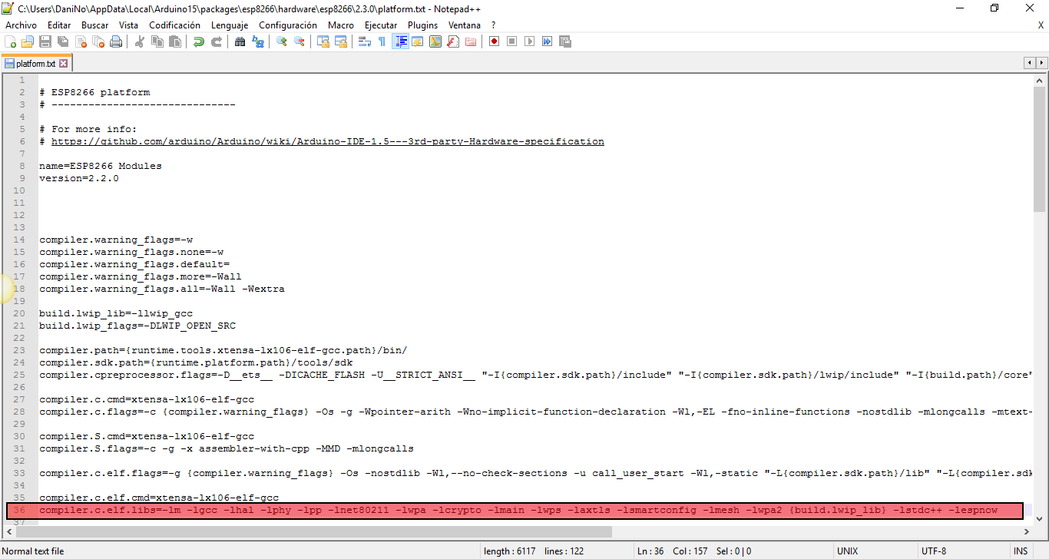1049x559 pixels.
Task: Click the Save All toolbar icon
Action: pyautogui.click(x=63, y=41)
